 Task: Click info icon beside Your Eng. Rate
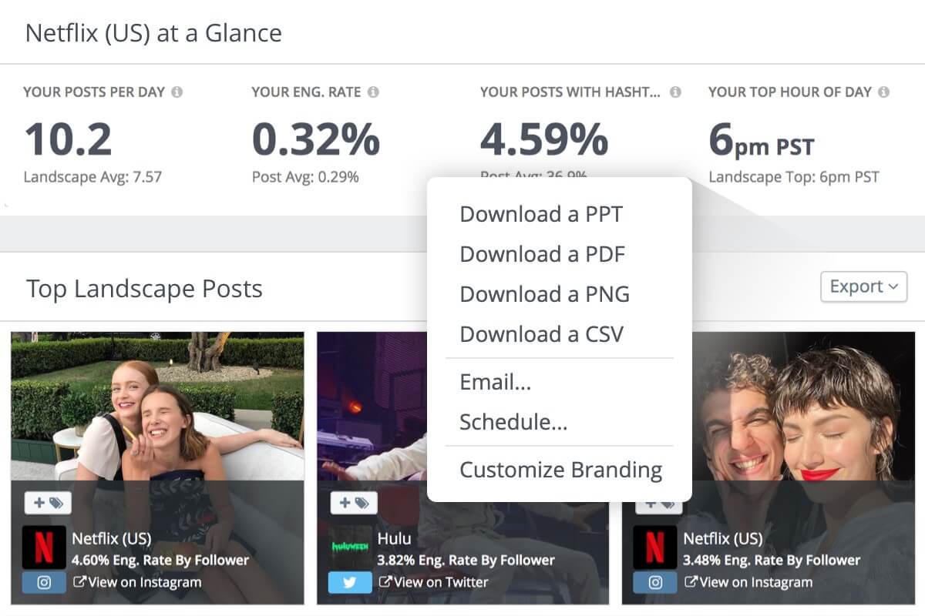coord(373,92)
